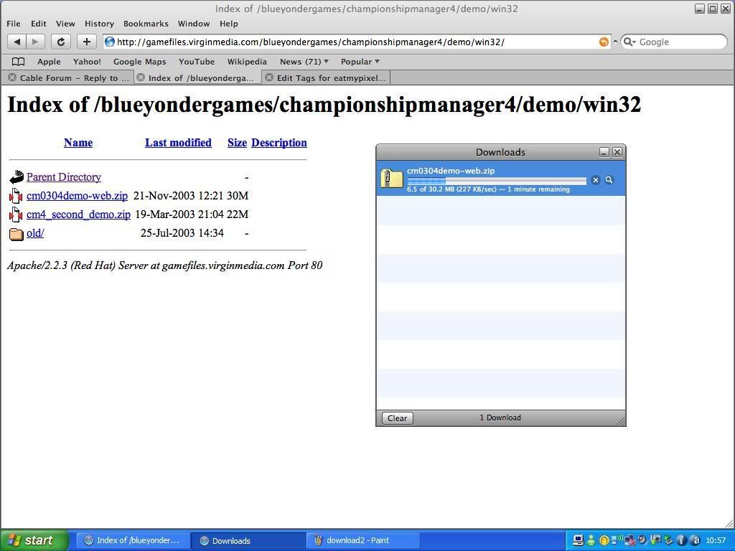This screenshot has height=551, width=735.
Task: Open the bookmarks library book icon
Action: pos(19,62)
